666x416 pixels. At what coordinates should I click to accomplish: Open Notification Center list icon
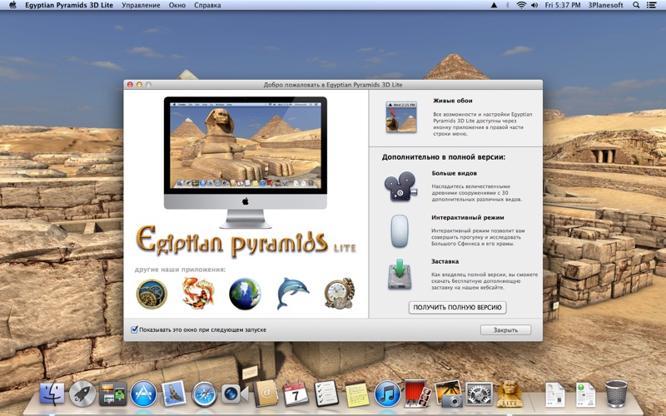tap(651, 5)
